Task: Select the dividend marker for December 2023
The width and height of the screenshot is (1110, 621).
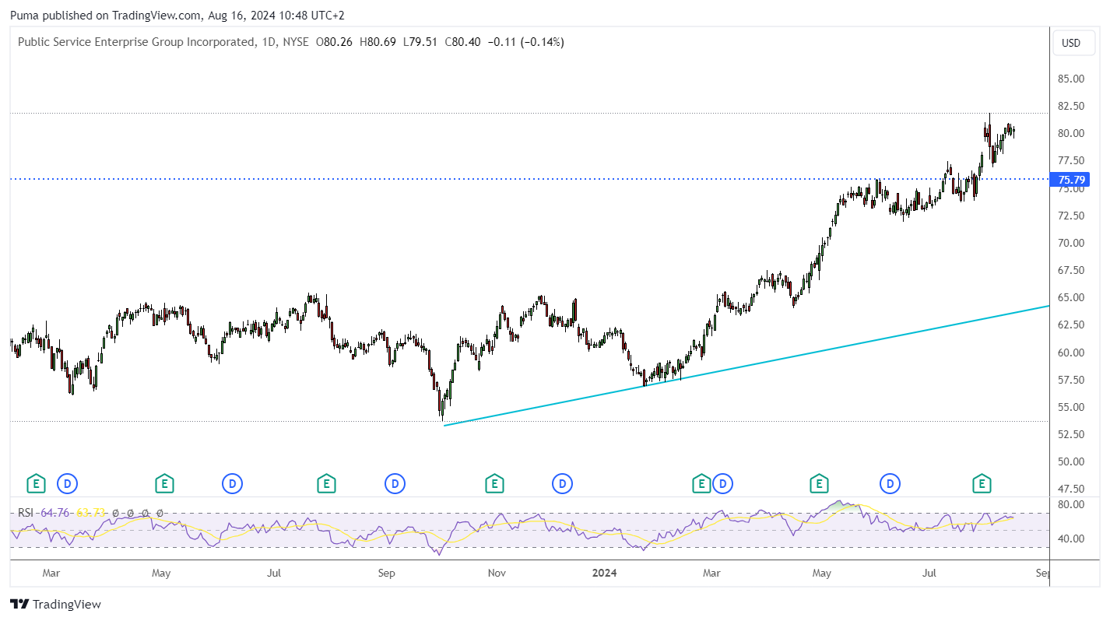Action: pos(562,484)
